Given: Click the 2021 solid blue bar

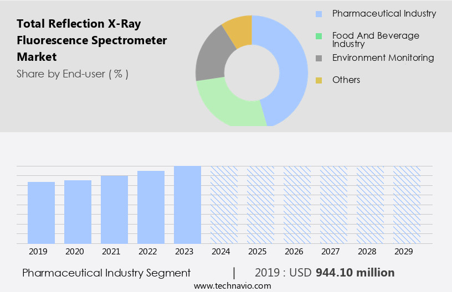Looking at the screenshot, I should [114, 210].
